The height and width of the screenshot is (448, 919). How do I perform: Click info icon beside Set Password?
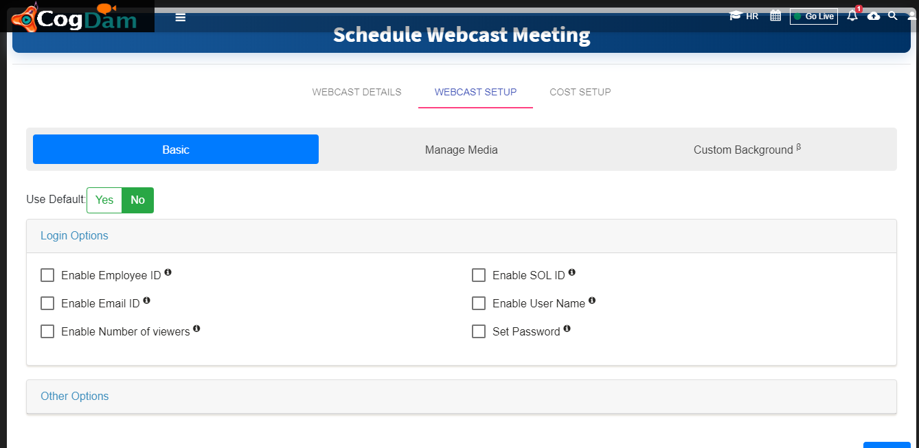[x=567, y=329]
